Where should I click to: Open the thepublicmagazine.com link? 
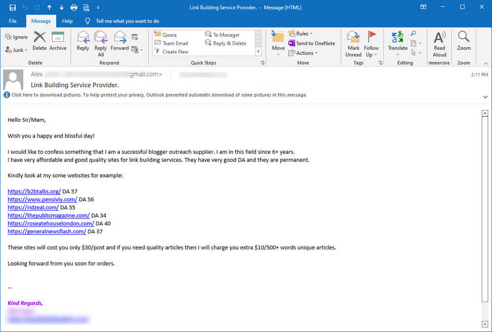tap(49, 216)
